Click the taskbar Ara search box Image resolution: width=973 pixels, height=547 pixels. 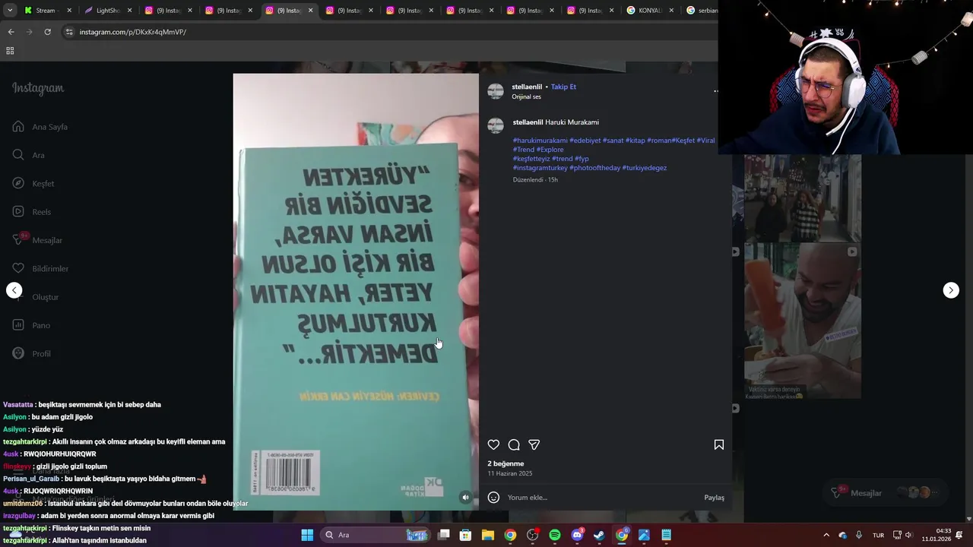click(x=376, y=535)
